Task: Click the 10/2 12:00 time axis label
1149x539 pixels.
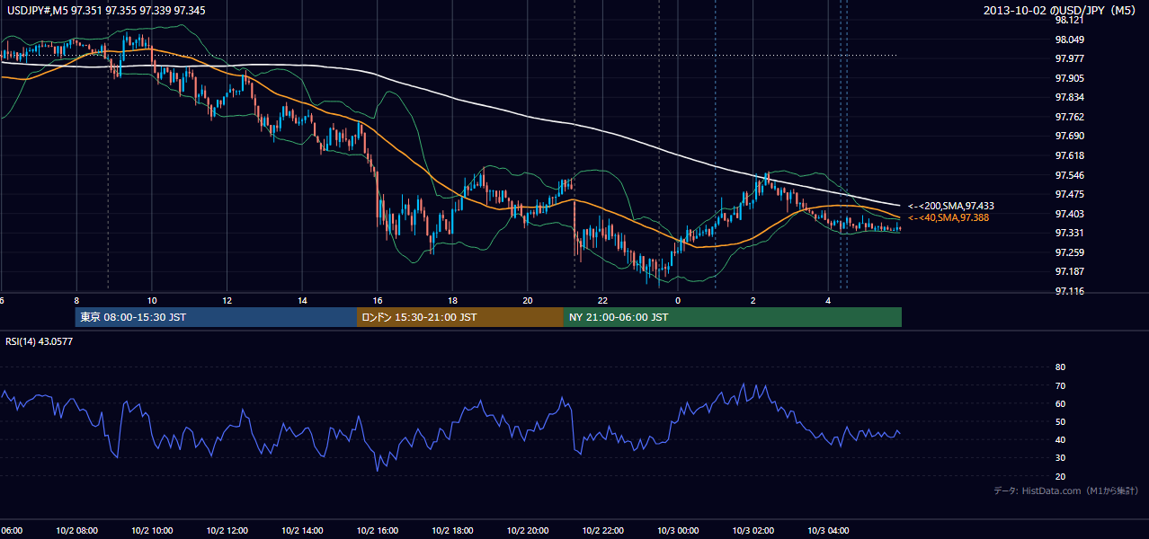Action: pyautogui.click(x=227, y=530)
